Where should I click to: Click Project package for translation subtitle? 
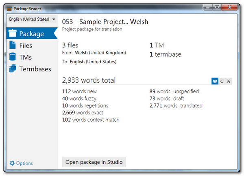[92, 29]
